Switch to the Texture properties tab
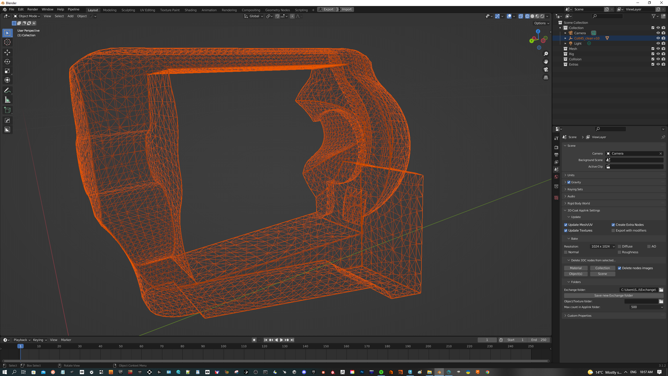Image resolution: width=668 pixels, height=376 pixels. pos(556,198)
